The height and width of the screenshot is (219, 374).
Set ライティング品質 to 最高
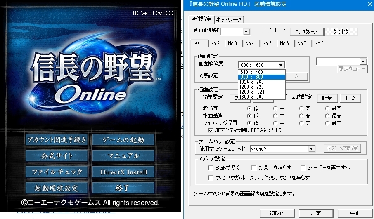327,123
